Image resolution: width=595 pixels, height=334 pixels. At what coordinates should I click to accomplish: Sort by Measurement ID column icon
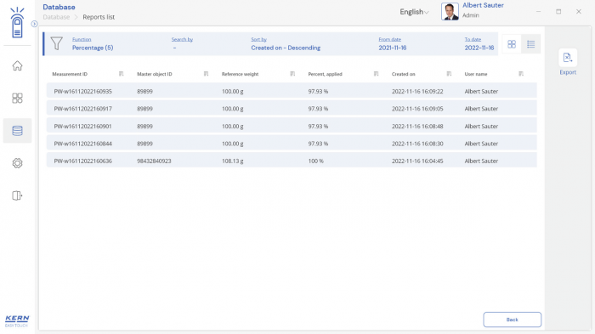(x=121, y=74)
